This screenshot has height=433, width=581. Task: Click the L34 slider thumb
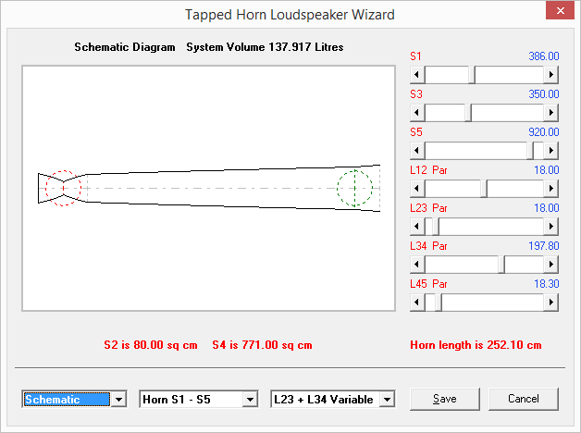tap(501, 264)
